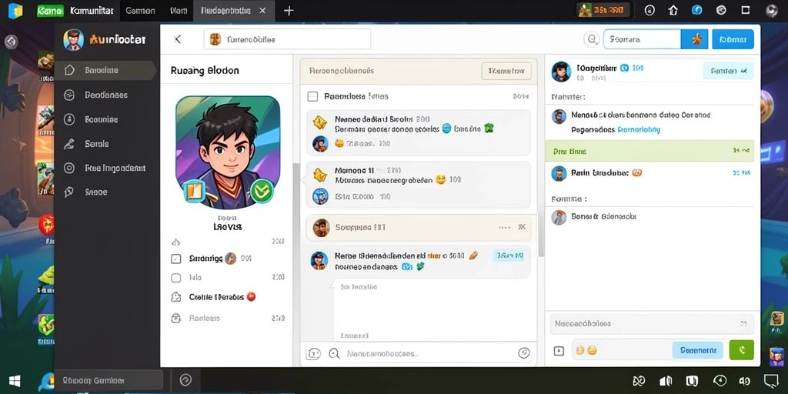This screenshot has width=788, height=394.
Task: Click the Pemten button in the right panel
Action: [728, 72]
